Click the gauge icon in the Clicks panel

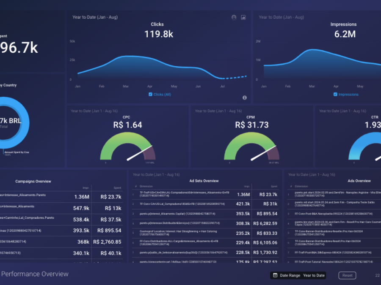[234, 17]
